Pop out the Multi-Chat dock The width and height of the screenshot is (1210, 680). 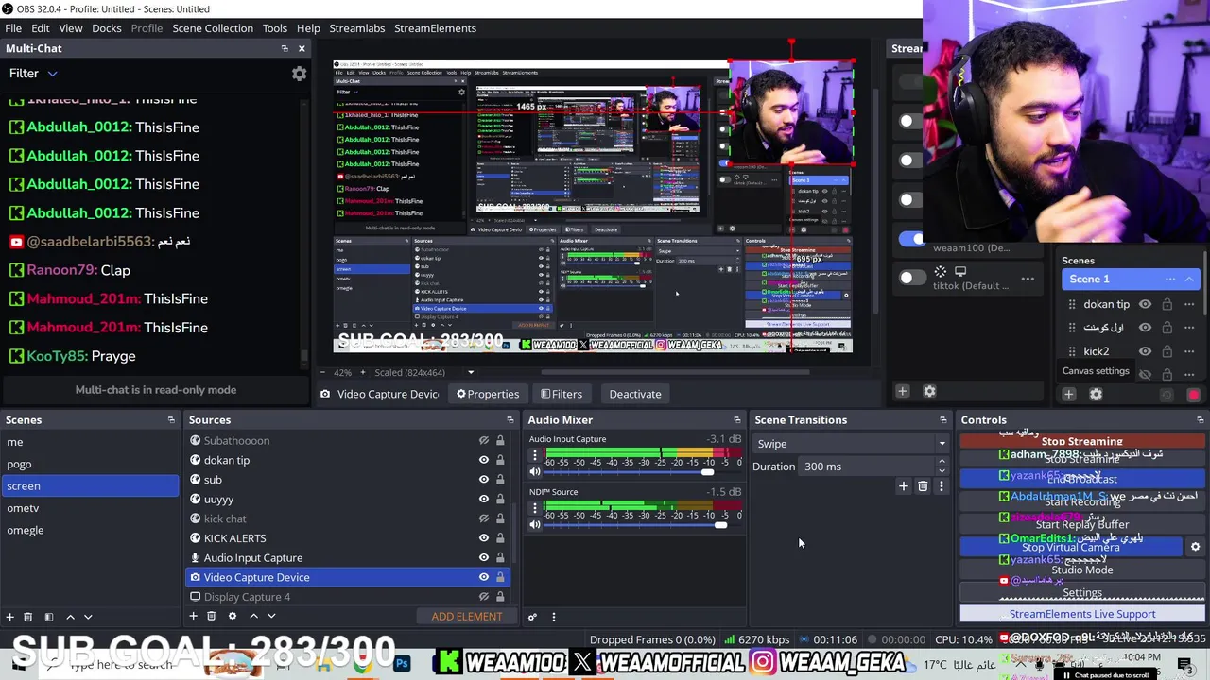[285, 48]
